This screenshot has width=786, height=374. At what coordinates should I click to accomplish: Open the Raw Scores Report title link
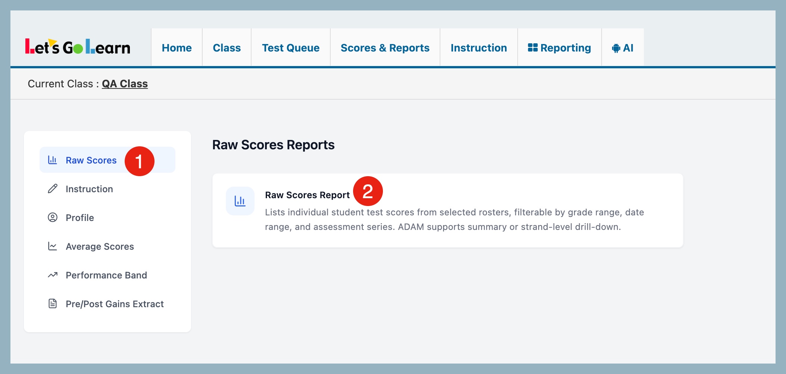point(307,195)
